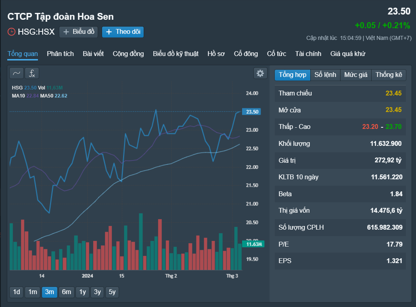Click the Biểu đồ add button
Viewport: 416px width, 307px height.
click(79, 32)
